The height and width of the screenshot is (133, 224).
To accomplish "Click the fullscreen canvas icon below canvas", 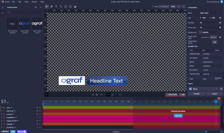I will (46, 95).
